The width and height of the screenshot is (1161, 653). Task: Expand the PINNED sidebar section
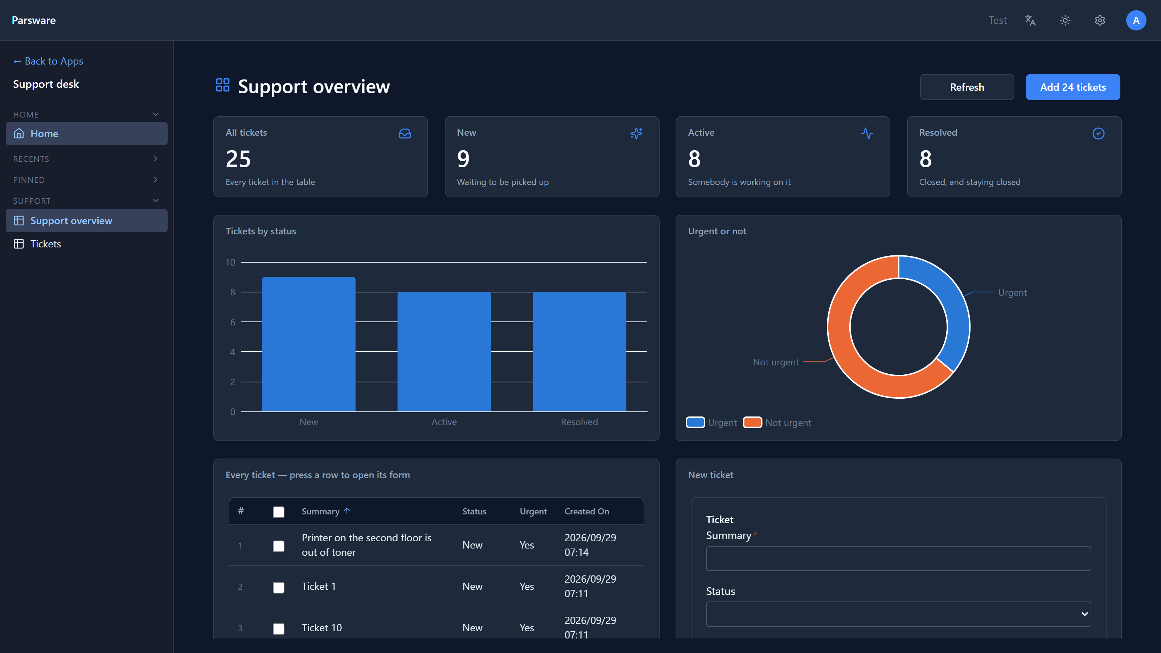tap(86, 180)
